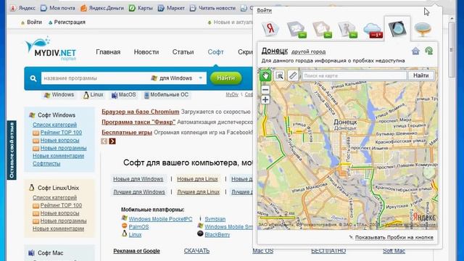The height and width of the screenshot is (261, 464).
Task: Open Софт menu item
Action: [215, 51]
